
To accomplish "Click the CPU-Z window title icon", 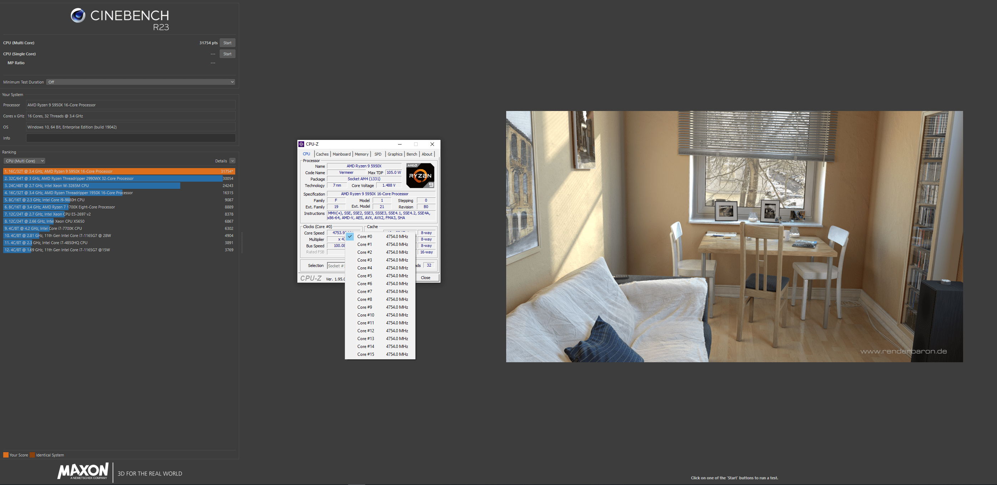I will (x=301, y=144).
